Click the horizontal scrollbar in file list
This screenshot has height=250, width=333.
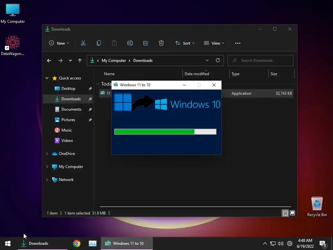pos(195,207)
